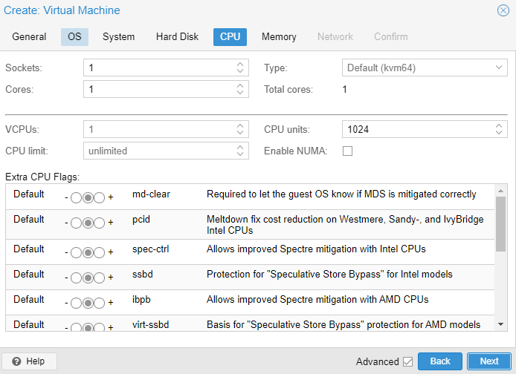This screenshot has width=516, height=374.
Task: Enable the NUMA checkbox
Action: [347, 151]
